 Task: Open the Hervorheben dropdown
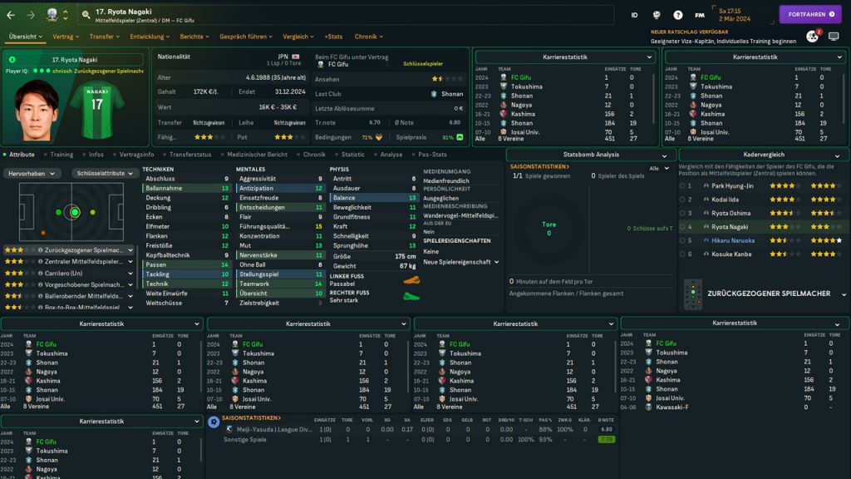point(32,174)
